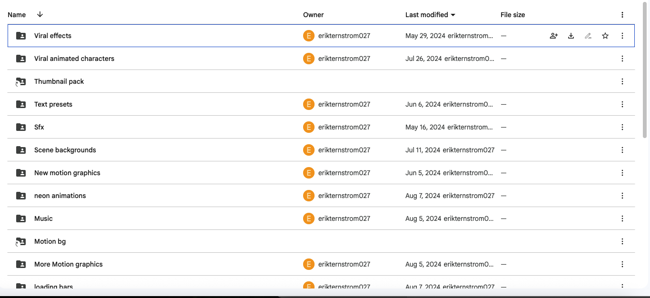650x298 pixels.
Task: Open more actions for Scene backgrounds row
Action: click(622, 150)
